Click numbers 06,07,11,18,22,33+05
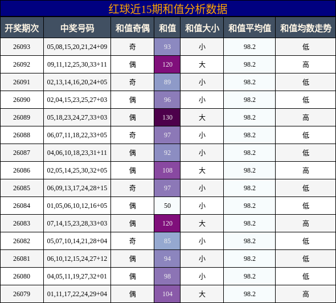Viewport: 336px width, 303px height. (x=77, y=135)
